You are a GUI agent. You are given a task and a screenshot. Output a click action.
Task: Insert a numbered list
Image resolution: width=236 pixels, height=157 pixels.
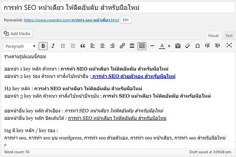(73, 46)
